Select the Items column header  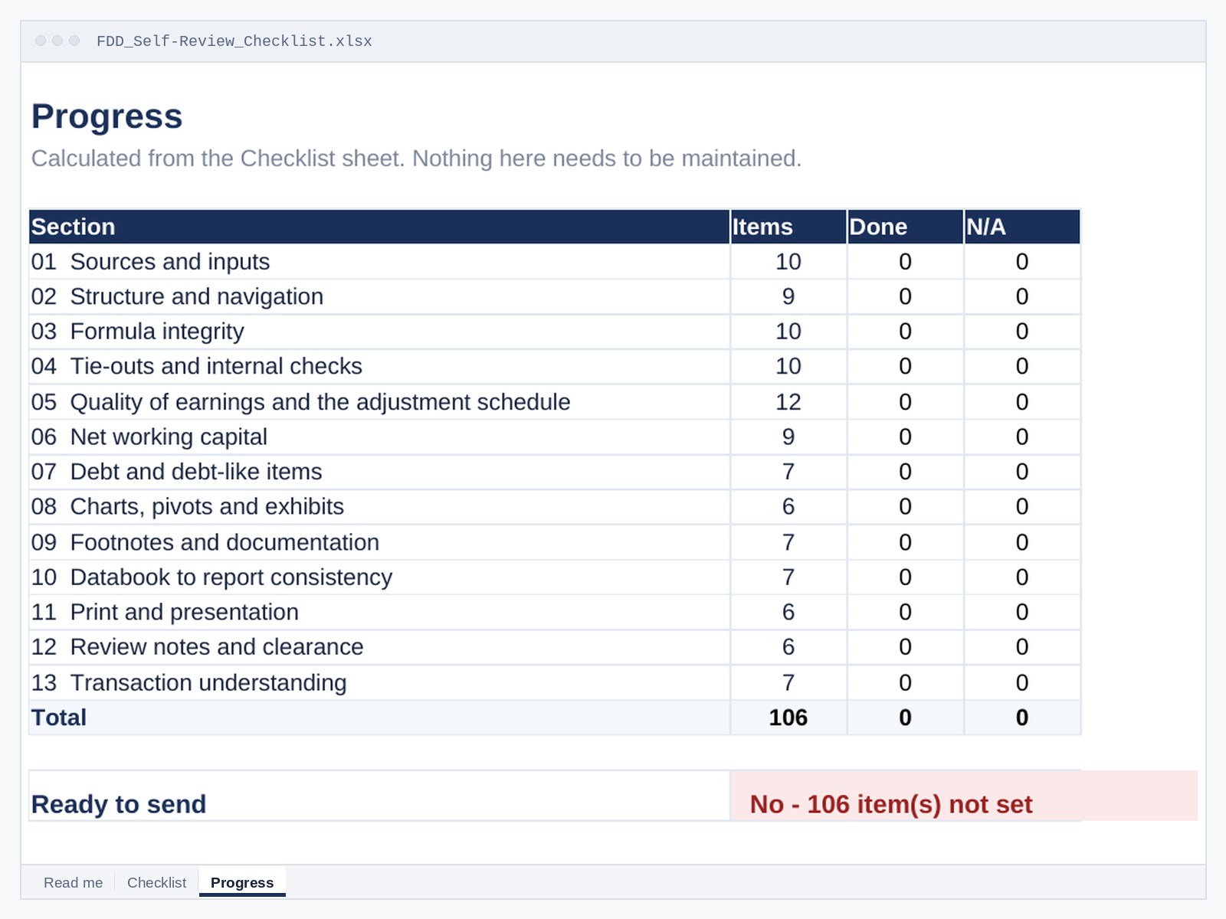point(788,227)
